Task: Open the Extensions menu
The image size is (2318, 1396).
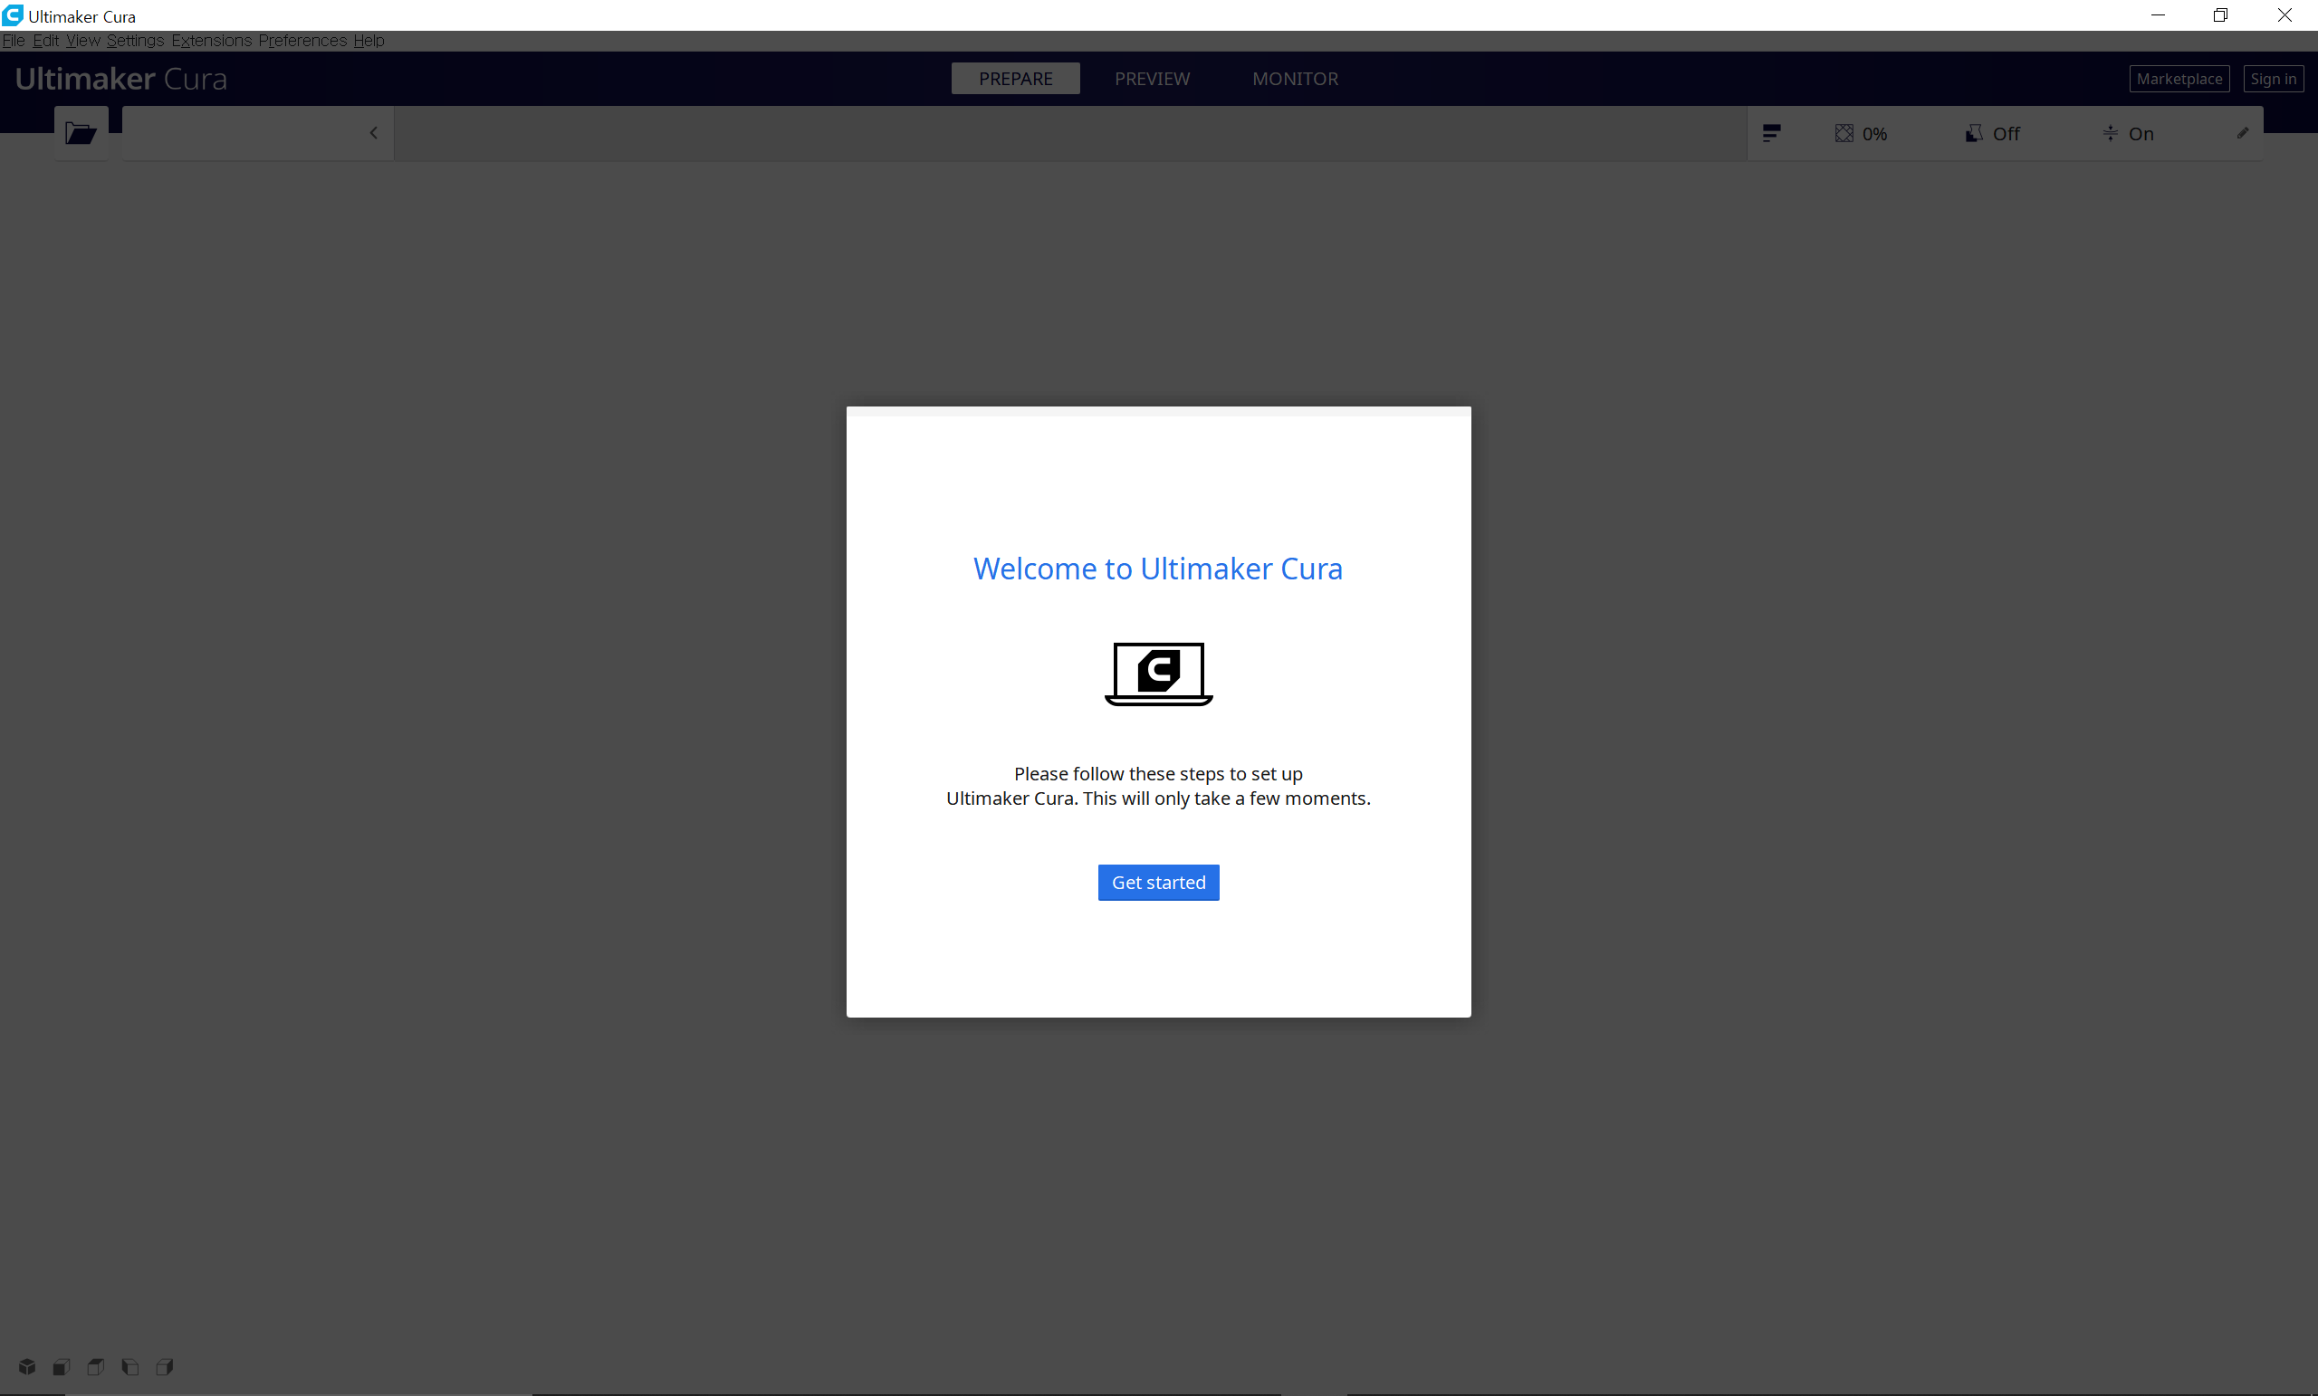Action: pyautogui.click(x=211, y=41)
